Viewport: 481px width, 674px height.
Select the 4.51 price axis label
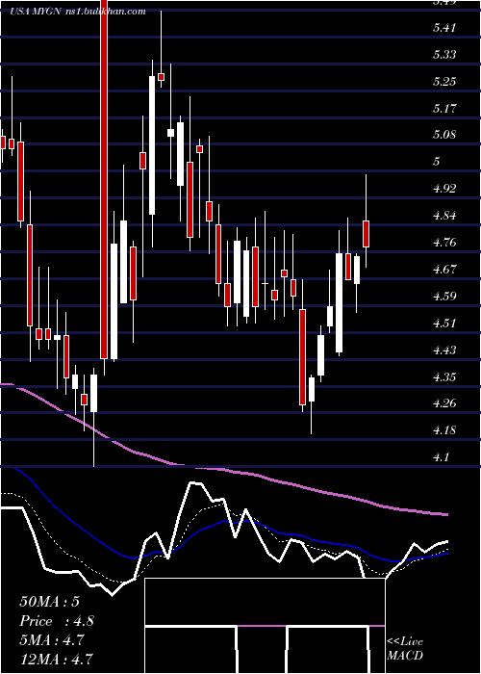tap(444, 324)
